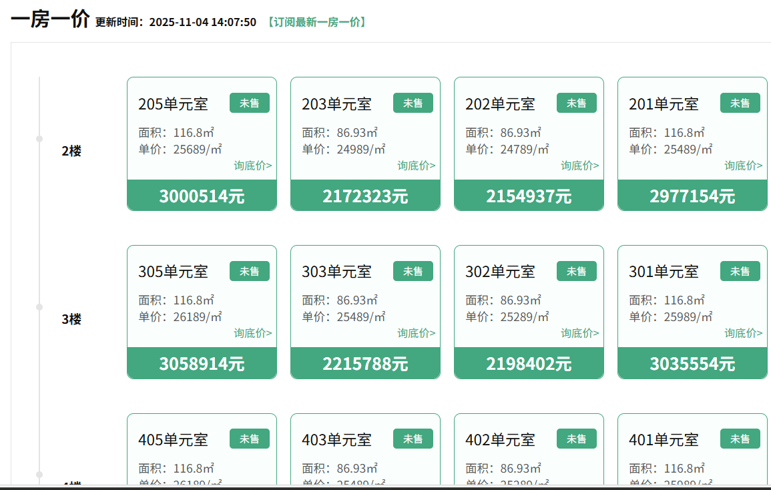Screen dimensions: 771x490
Task: Click 询底价 link on unit 305
Action: pos(253,333)
